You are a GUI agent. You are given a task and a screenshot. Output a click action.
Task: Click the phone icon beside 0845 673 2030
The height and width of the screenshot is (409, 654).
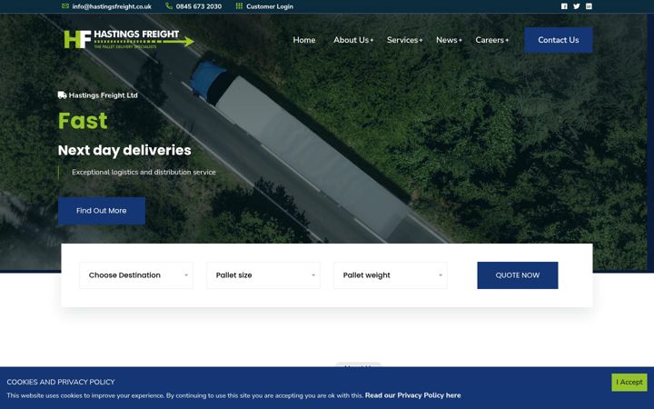169,5
